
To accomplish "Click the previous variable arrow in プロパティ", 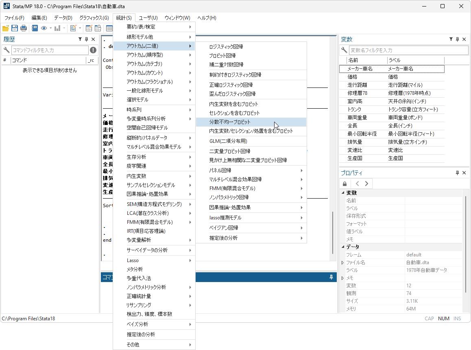I will [x=357, y=184].
